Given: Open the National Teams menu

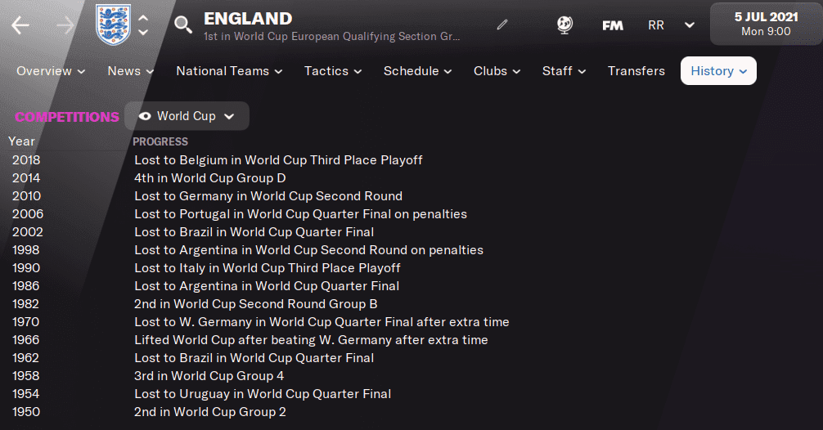Looking at the screenshot, I should [x=229, y=71].
